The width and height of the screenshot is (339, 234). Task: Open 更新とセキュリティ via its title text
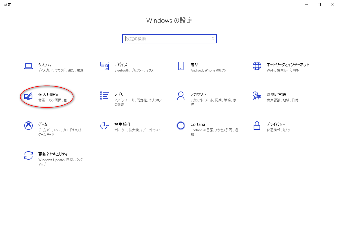point(53,154)
